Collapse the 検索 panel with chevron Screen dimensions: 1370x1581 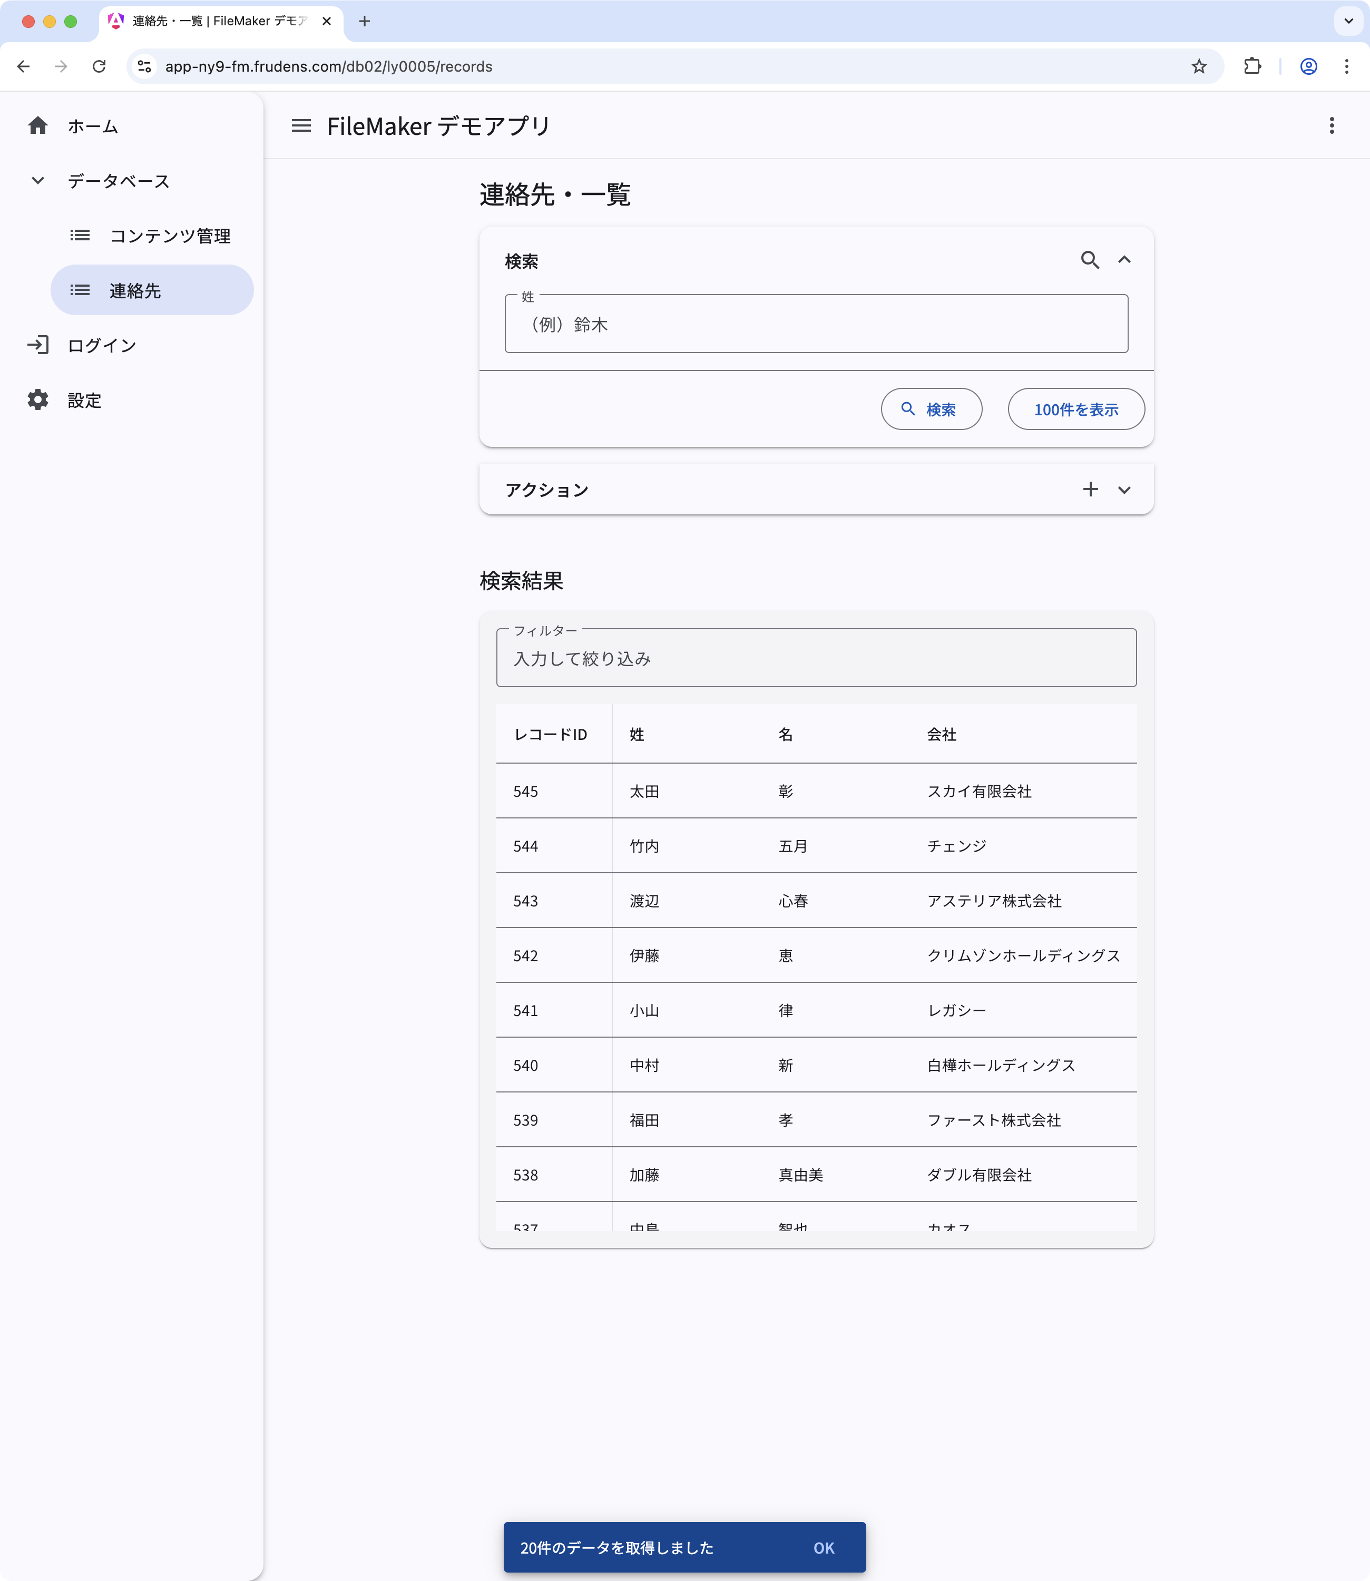click(1124, 260)
